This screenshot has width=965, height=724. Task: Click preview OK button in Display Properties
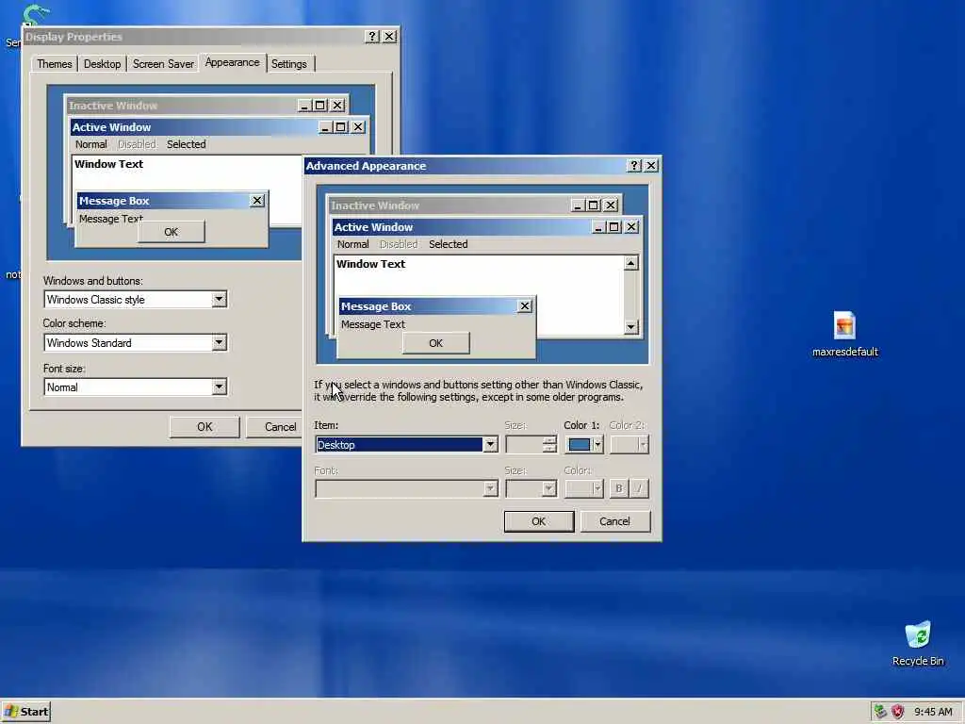172,232
